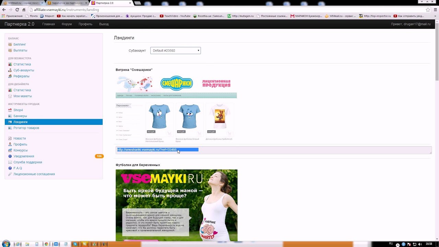Click Мои макеты icon
Image resolution: width=439 pixels, height=247 pixels.
[x=10, y=96]
